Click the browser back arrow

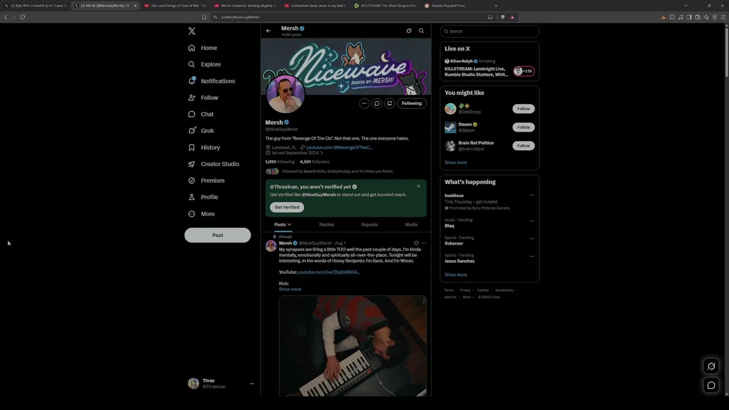[6, 17]
